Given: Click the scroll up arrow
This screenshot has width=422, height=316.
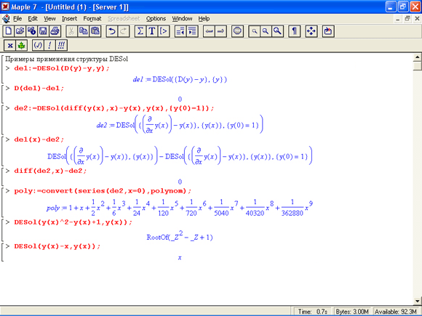Looking at the screenshot, I should click(418, 57).
